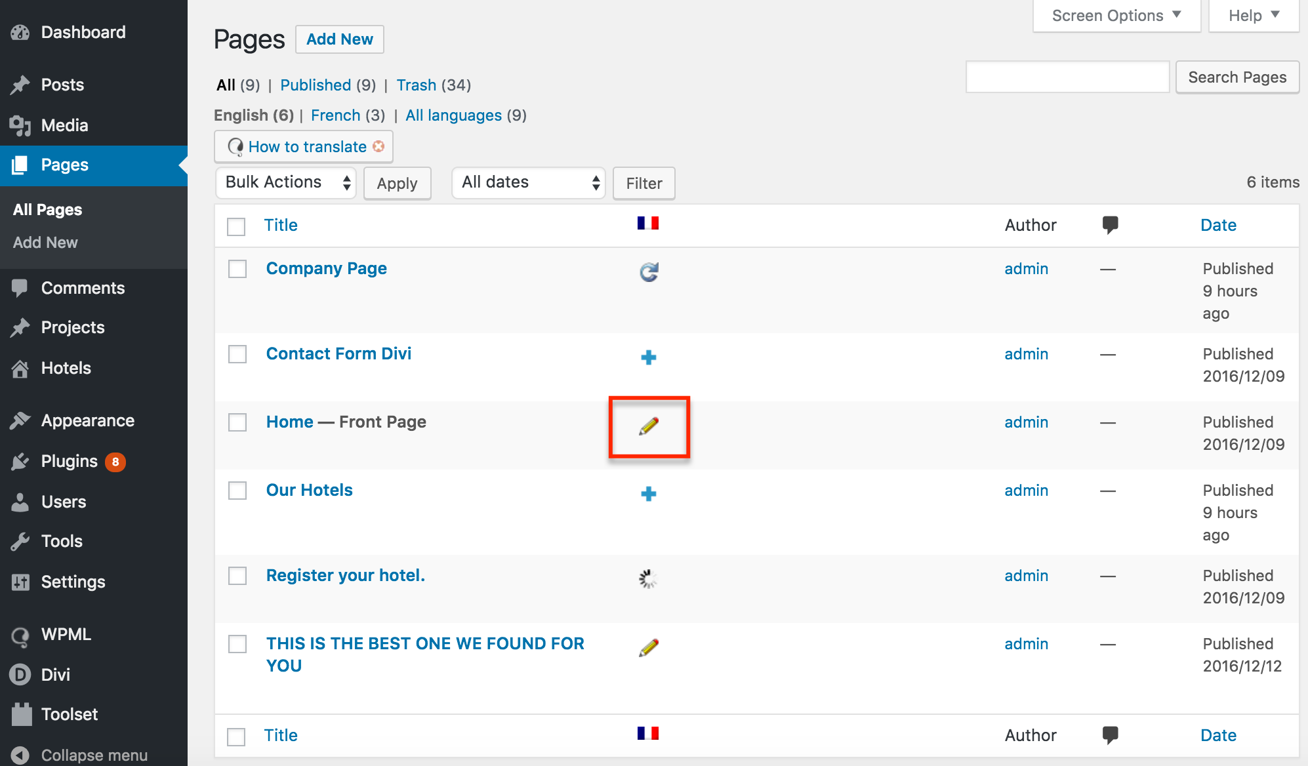The width and height of the screenshot is (1308, 766).
Task: Check the Home Front Page row checkbox
Action: coord(237,422)
